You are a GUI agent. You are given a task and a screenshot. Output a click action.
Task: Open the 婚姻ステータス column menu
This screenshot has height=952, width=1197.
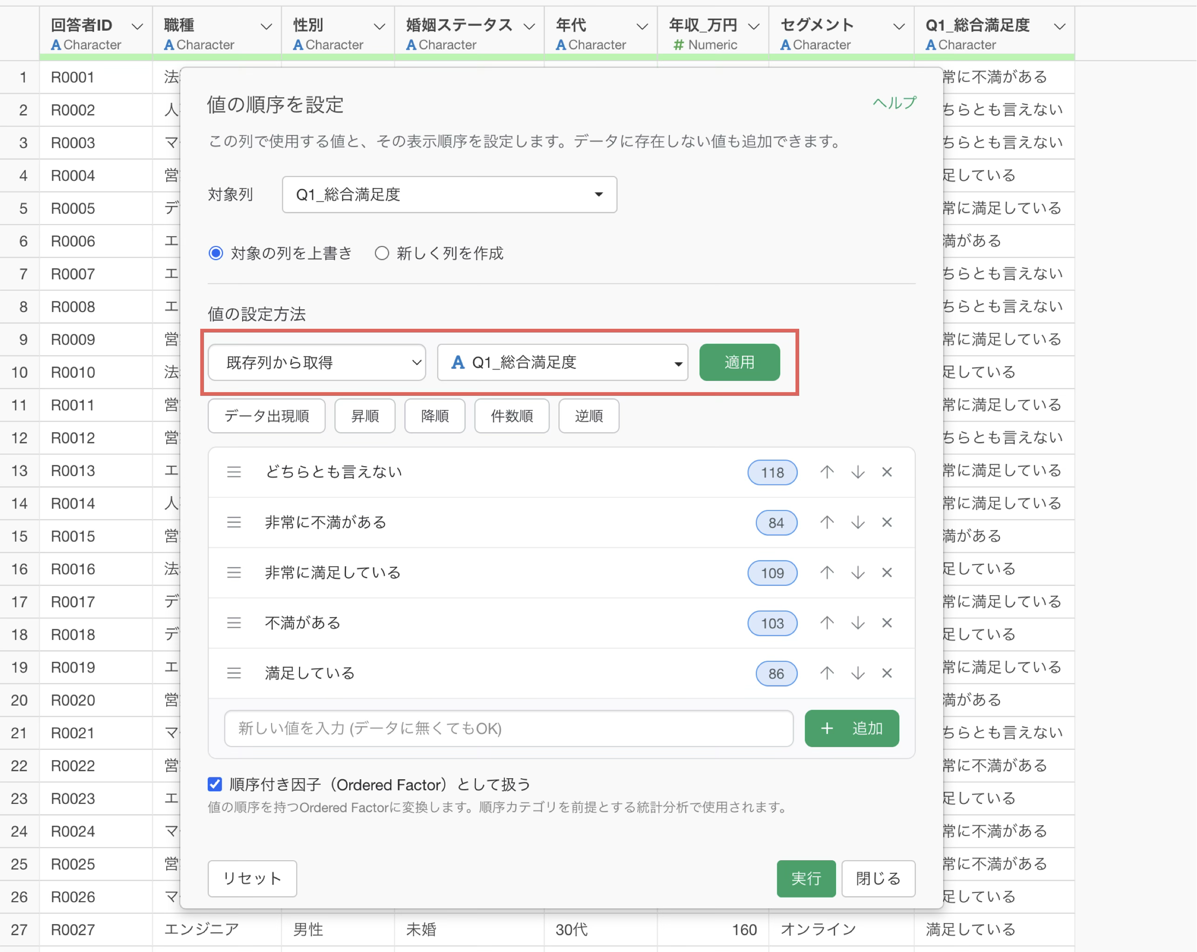[529, 26]
